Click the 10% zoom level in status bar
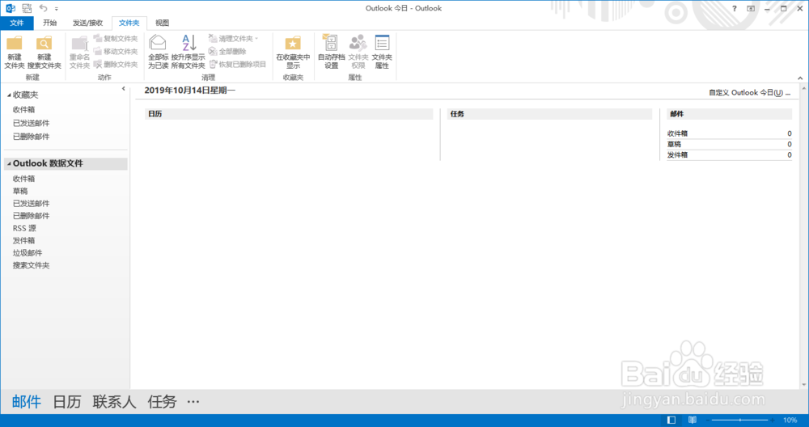809x427 pixels. 790,420
